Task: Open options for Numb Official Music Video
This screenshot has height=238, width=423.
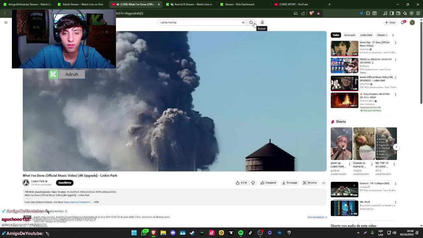Action: (396, 77)
